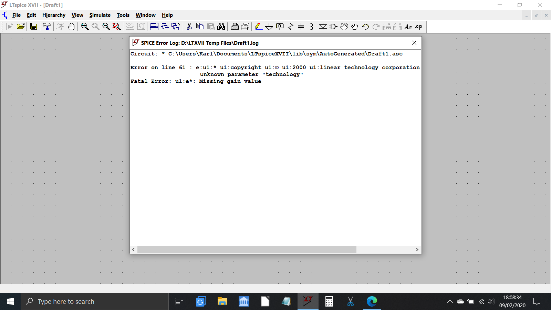Close the SPICE Error Log window
551x310 pixels.
pyautogui.click(x=414, y=43)
